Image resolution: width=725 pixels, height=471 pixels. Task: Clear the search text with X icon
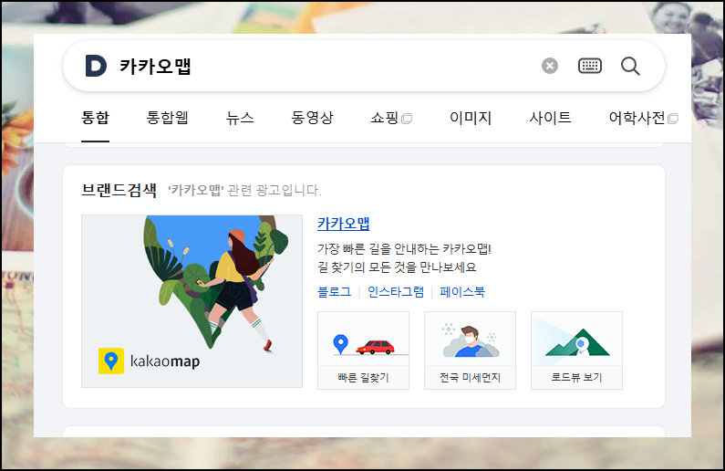pyautogui.click(x=550, y=66)
